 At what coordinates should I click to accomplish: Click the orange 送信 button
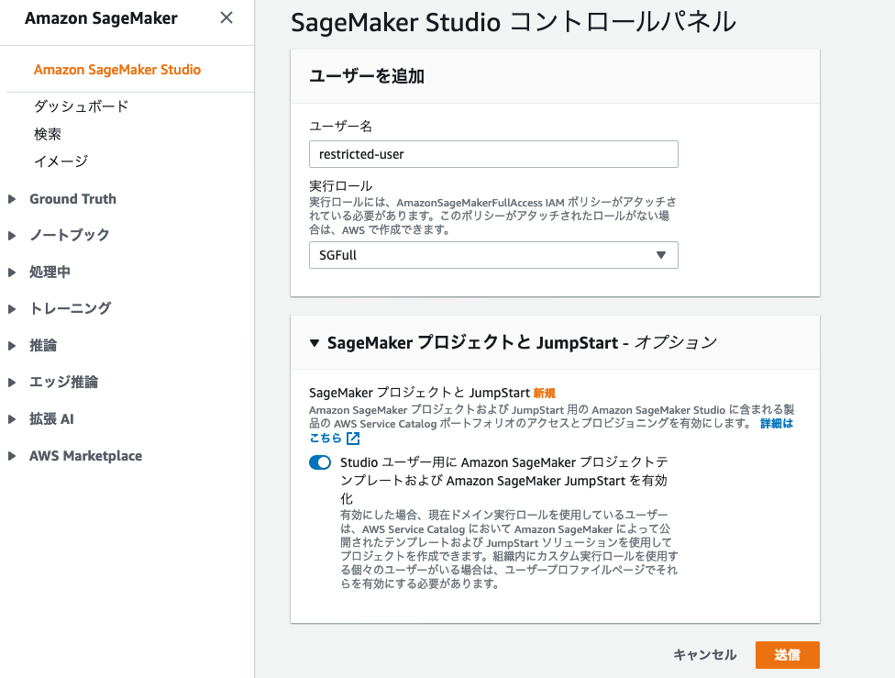[x=787, y=655]
